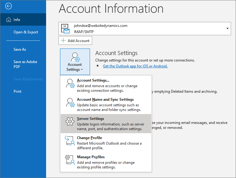Click 'Restart Microsoft Outlook and choose a' description
The width and height of the screenshot is (236, 178).
(109, 143)
